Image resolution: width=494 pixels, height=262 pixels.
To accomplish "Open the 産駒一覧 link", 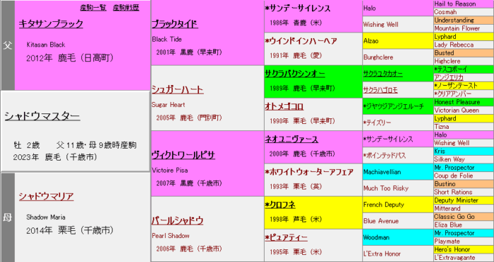I will 93,8.
